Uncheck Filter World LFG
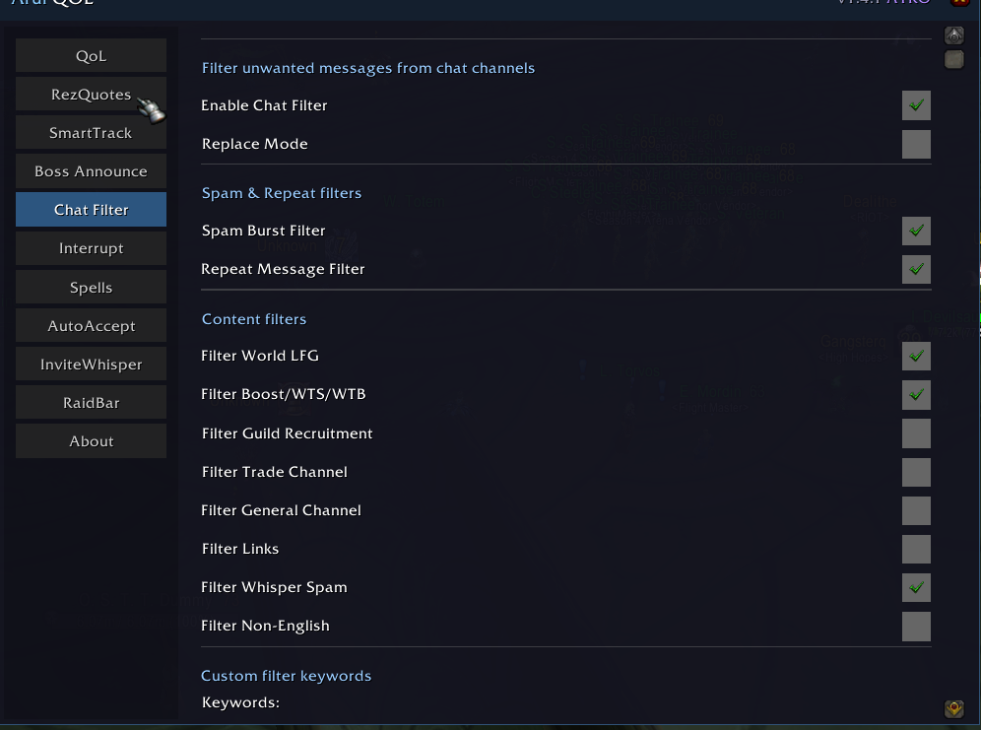 coord(916,356)
